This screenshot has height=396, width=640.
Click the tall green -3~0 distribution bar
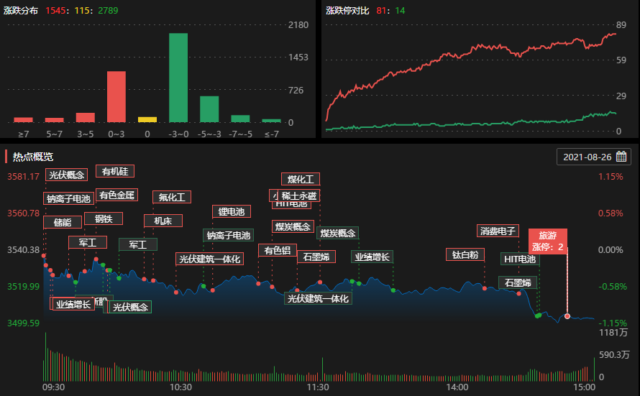point(178,78)
